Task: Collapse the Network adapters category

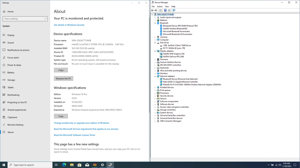Action: coord(155,76)
